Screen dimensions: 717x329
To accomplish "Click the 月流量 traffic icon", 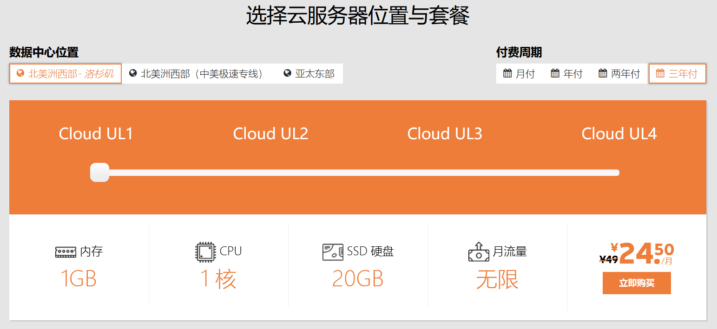I will (x=479, y=252).
